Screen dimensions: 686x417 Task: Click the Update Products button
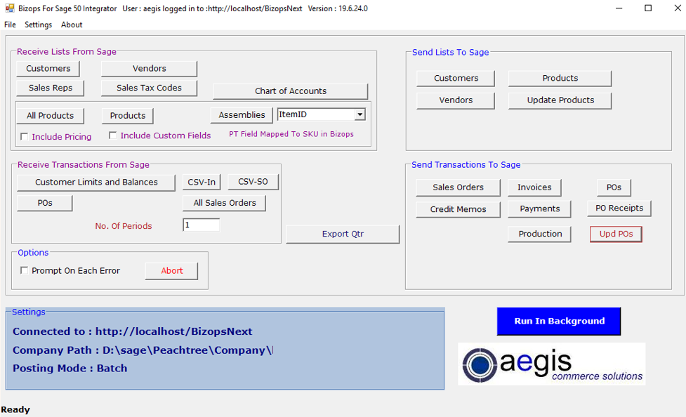[560, 100]
